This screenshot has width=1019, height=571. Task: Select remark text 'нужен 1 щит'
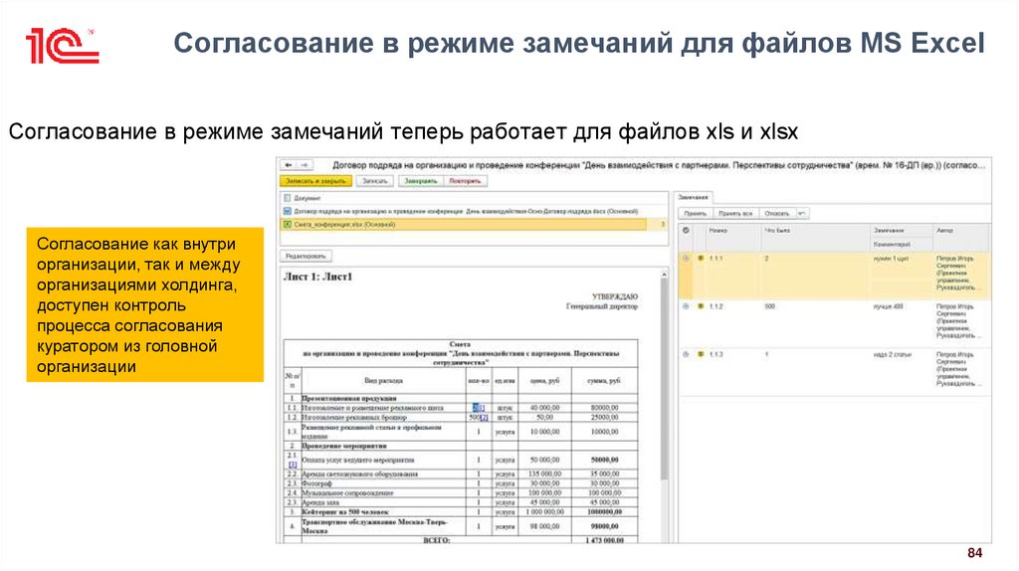[x=891, y=259]
